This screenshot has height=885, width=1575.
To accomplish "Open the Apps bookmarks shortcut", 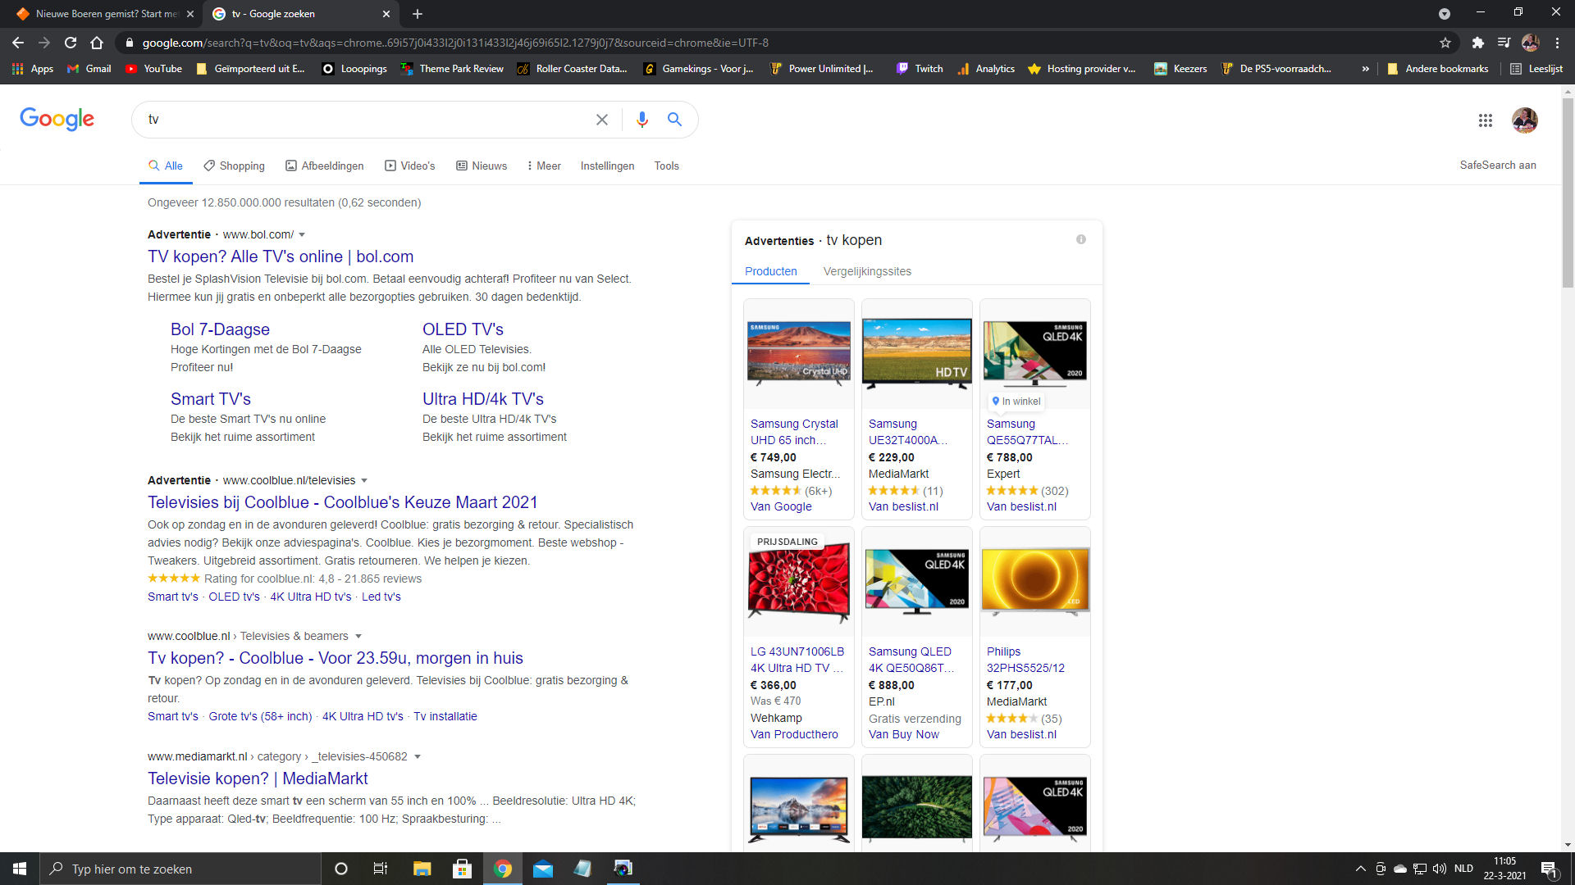I will (x=33, y=69).
